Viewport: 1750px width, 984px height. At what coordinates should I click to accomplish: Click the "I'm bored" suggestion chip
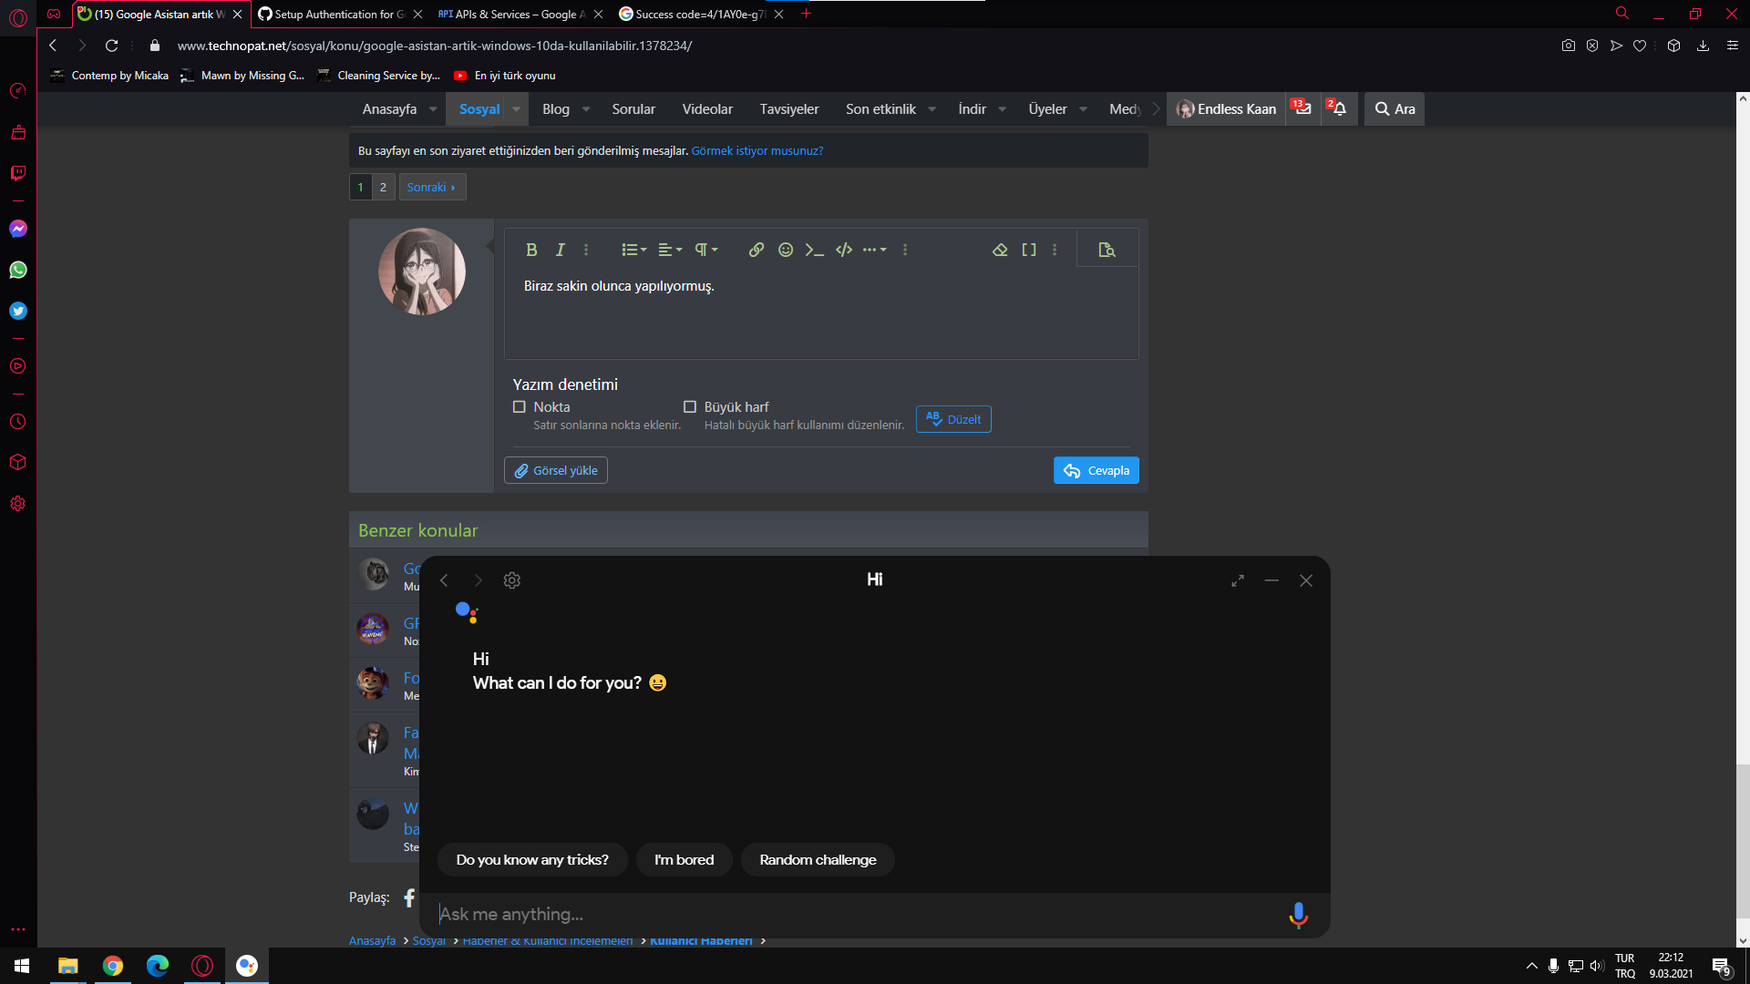pyautogui.click(x=684, y=860)
